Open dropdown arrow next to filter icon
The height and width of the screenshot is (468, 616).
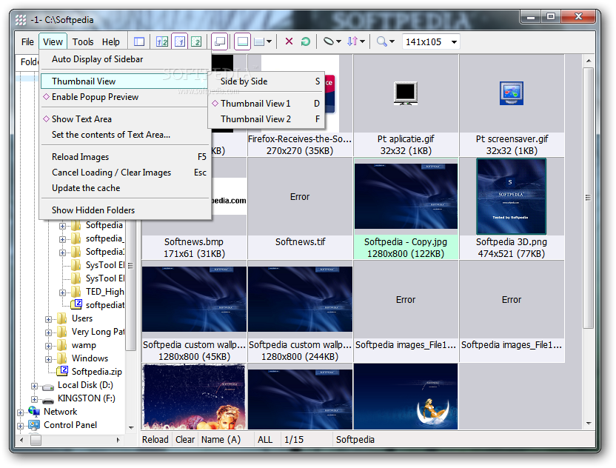[x=338, y=41]
